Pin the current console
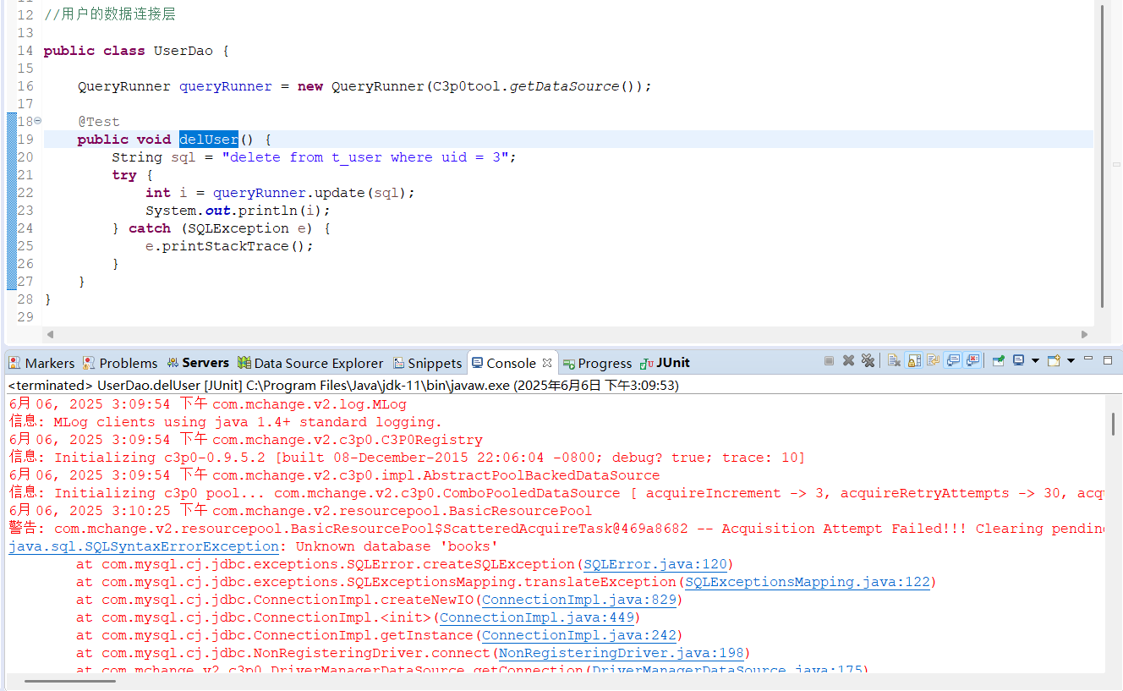Viewport: 1123px width, 691px height. [999, 360]
